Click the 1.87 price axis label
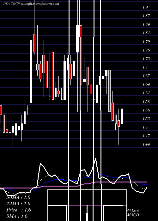Image resolution: width=158 pixels, height=221 pixels. [x=146, y=16]
